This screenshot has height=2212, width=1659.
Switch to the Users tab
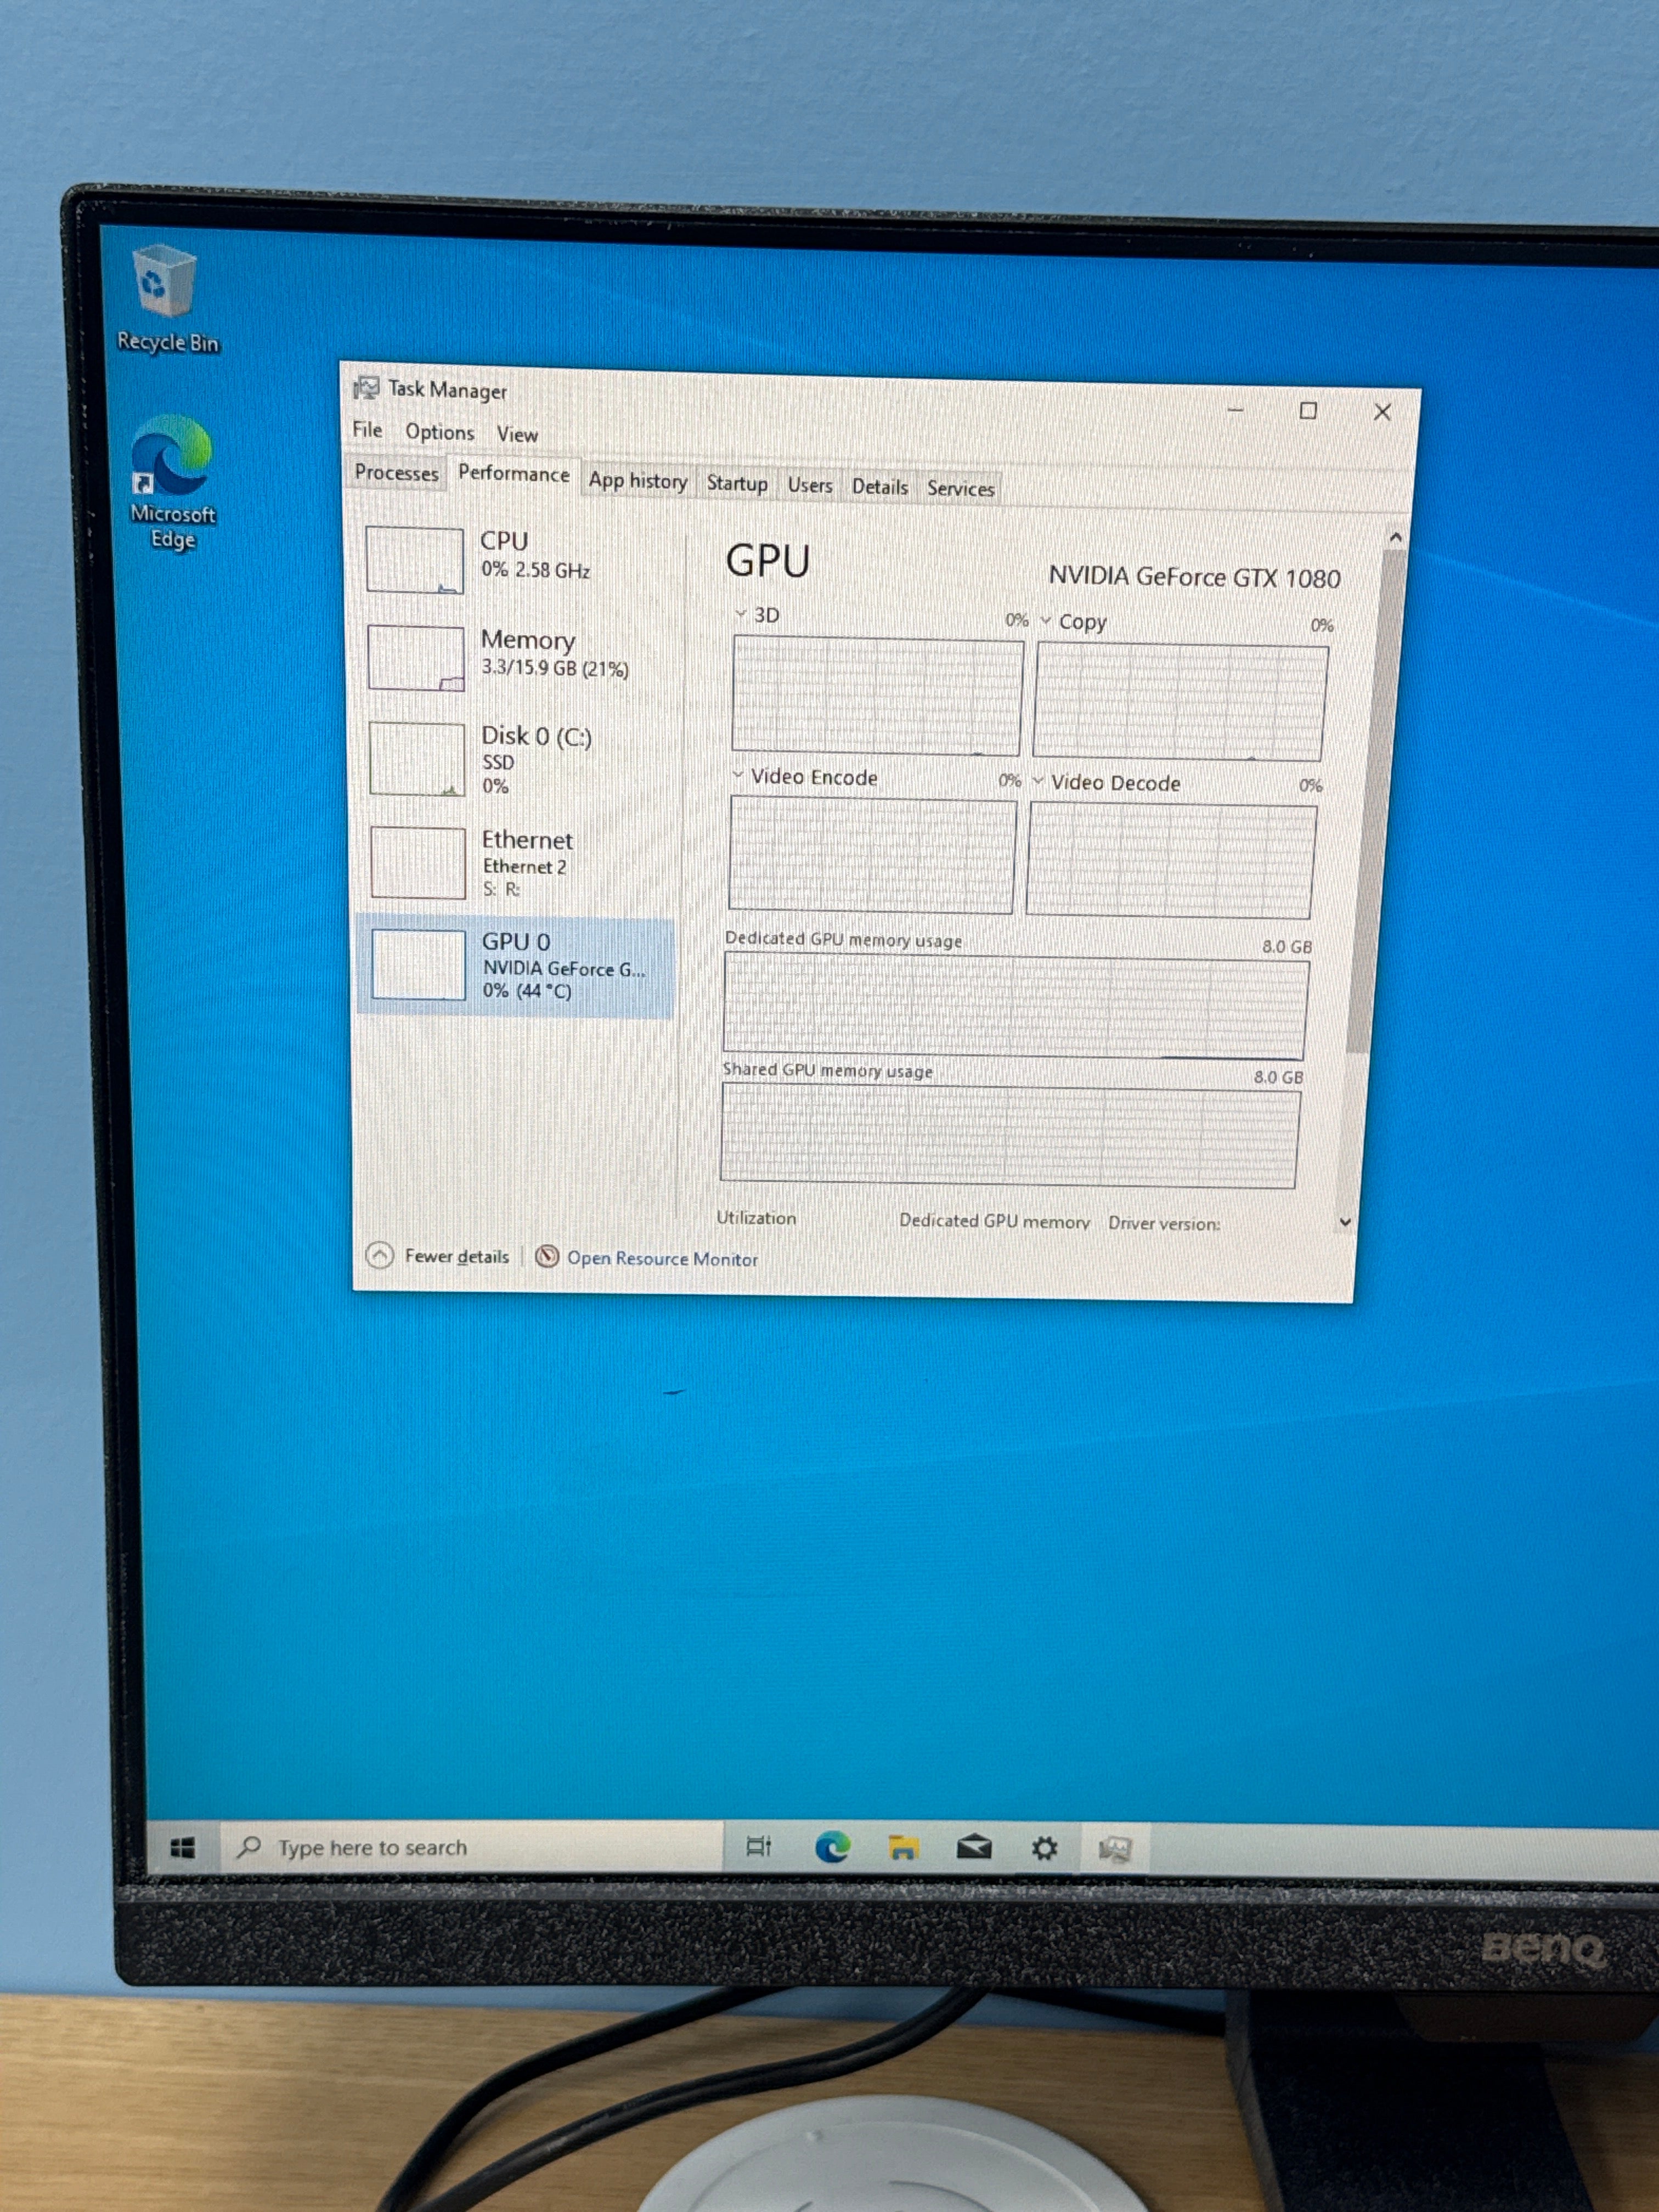(x=810, y=485)
